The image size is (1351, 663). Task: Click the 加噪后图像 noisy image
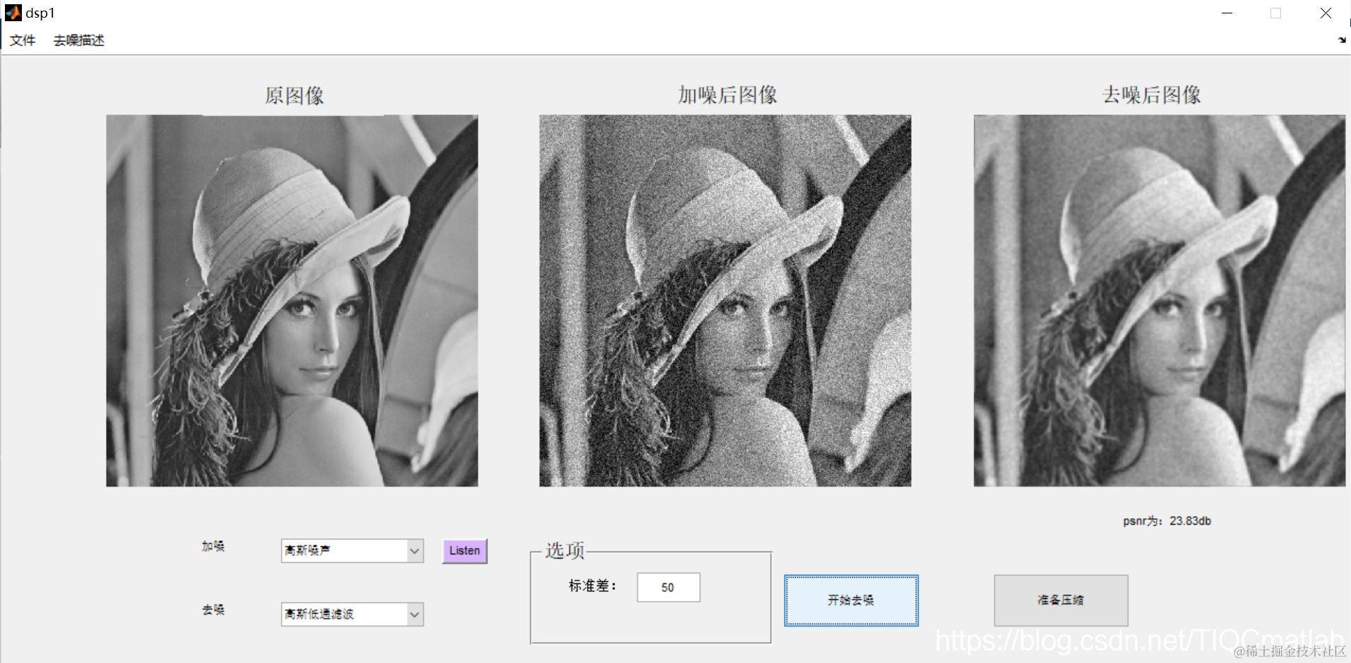pos(724,301)
